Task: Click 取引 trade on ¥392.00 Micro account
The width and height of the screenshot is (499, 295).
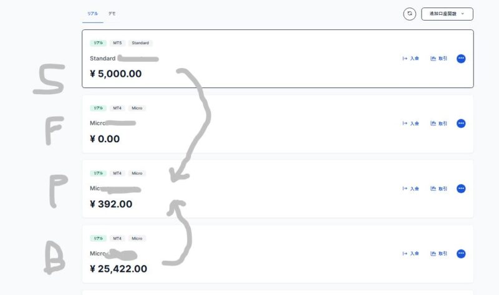Action: (438, 189)
